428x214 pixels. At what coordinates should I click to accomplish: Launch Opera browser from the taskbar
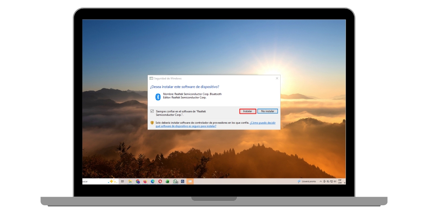[160, 182]
